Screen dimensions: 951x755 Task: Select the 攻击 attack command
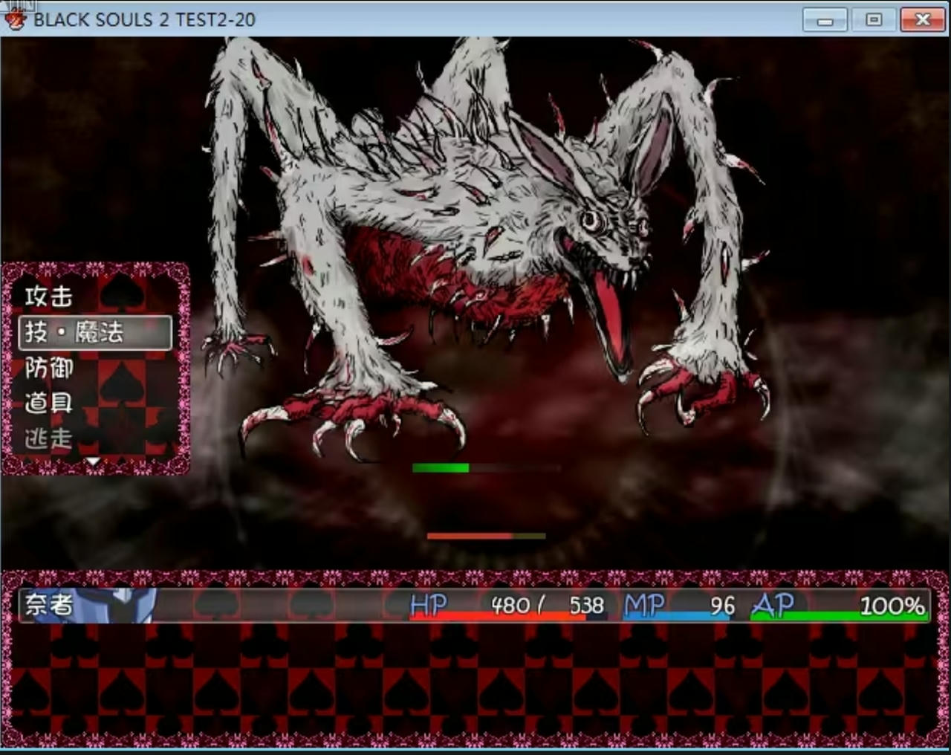49,297
